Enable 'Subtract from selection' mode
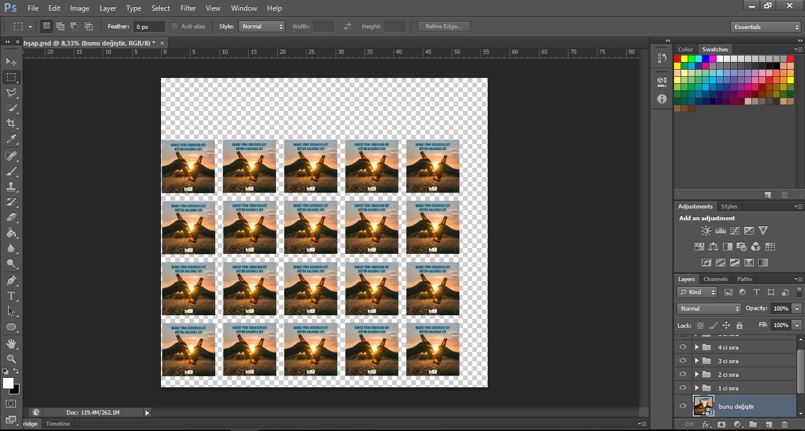The height and width of the screenshot is (431, 805). [x=74, y=27]
